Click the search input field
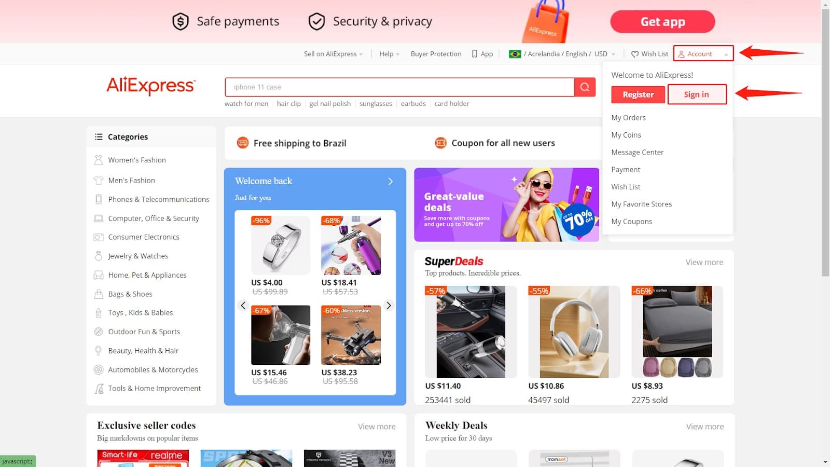The height and width of the screenshot is (467, 830). click(x=399, y=87)
